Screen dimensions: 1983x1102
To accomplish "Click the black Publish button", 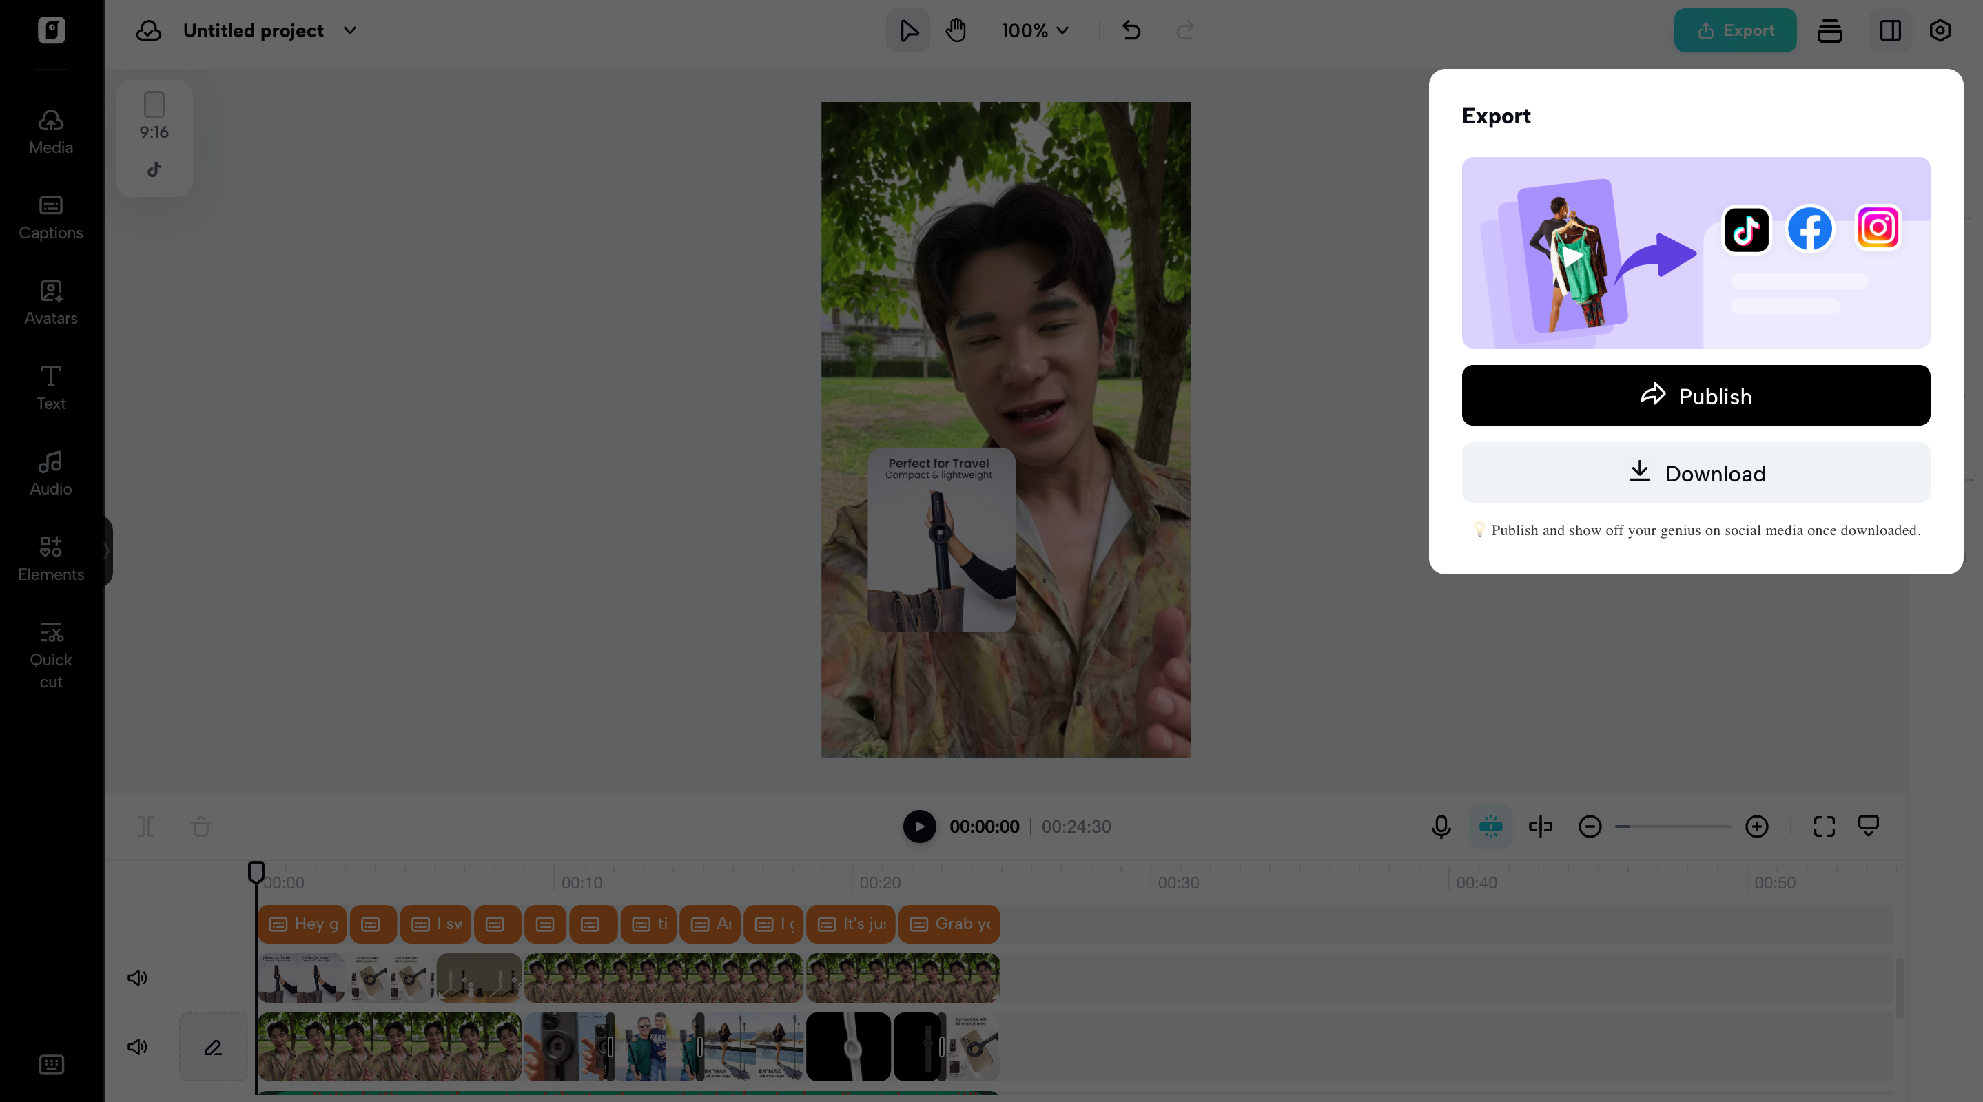I will tap(1695, 395).
